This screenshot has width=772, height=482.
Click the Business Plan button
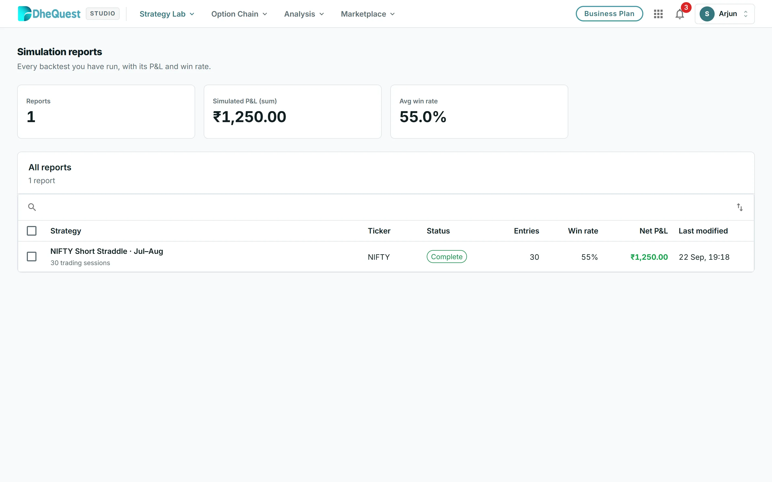tap(609, 14)
